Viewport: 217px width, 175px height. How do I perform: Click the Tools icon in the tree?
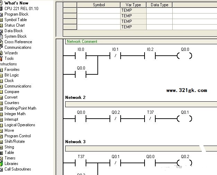(x=1, y=58)
